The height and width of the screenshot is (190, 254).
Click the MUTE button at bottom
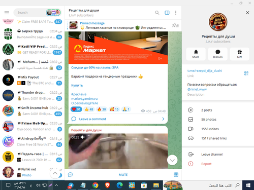click(x=123, y=175)
